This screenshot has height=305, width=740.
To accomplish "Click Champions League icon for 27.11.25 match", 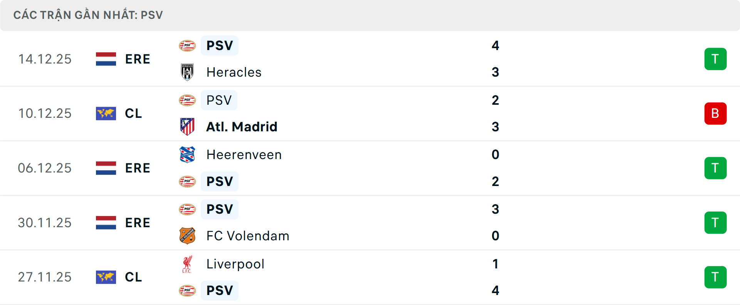I will [x=106, y=277].
